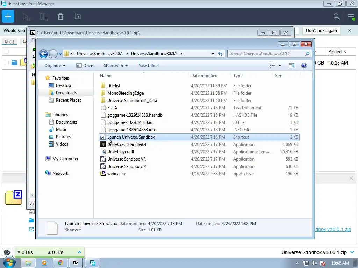Image resolution: width=358 pixels, height=268 pixels.
Task: Check the select-all checkbox in FDM list
Action: pos(7,52)
